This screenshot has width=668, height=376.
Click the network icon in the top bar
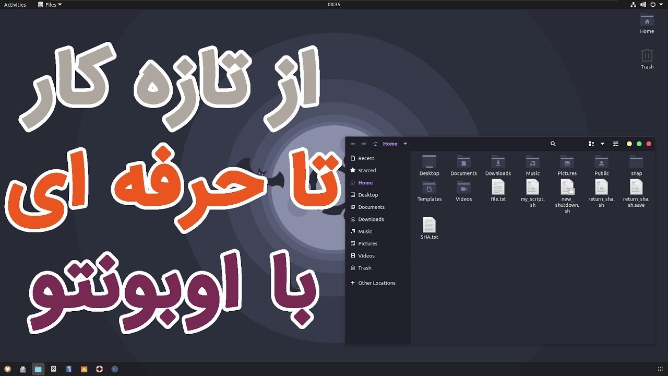pyautogui.click(x=634, y=5)
